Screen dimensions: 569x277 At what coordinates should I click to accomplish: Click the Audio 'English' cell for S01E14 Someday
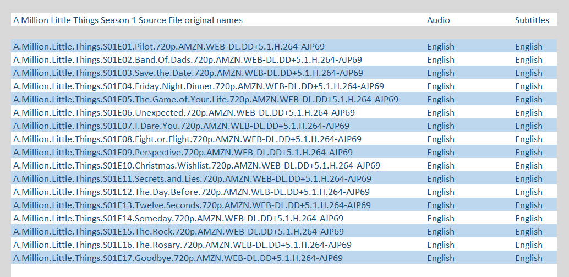pyautogui.click(x=441, y=219)
